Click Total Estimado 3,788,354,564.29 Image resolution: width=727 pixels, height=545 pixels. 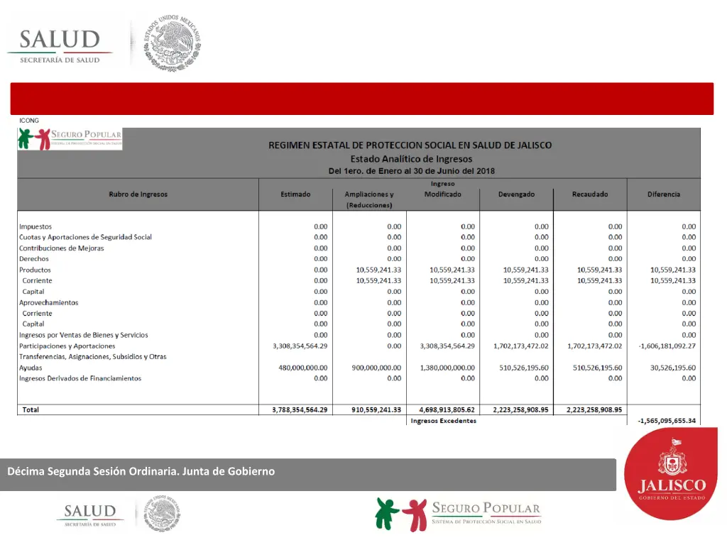300,409
